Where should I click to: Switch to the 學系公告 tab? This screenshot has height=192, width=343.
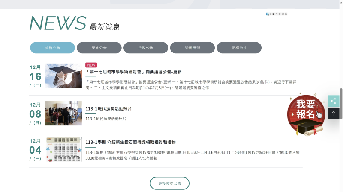[99, 48]
